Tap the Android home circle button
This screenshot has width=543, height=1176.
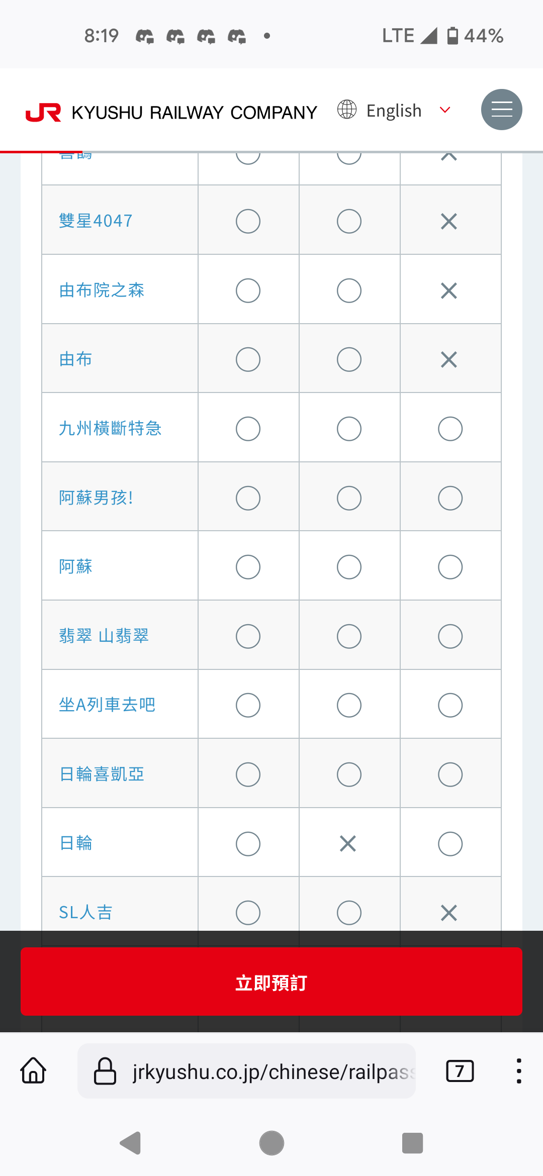(x=271, y=1143)
